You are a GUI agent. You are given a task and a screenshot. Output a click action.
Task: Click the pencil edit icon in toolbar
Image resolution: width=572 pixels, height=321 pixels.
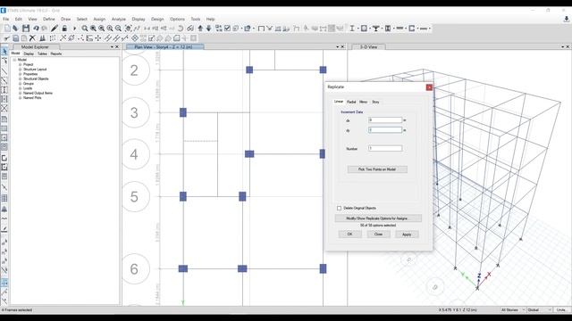point(55,29)
